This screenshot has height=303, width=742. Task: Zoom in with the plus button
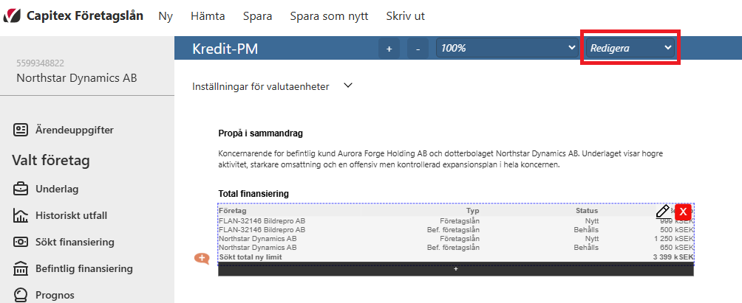[389, 49]
